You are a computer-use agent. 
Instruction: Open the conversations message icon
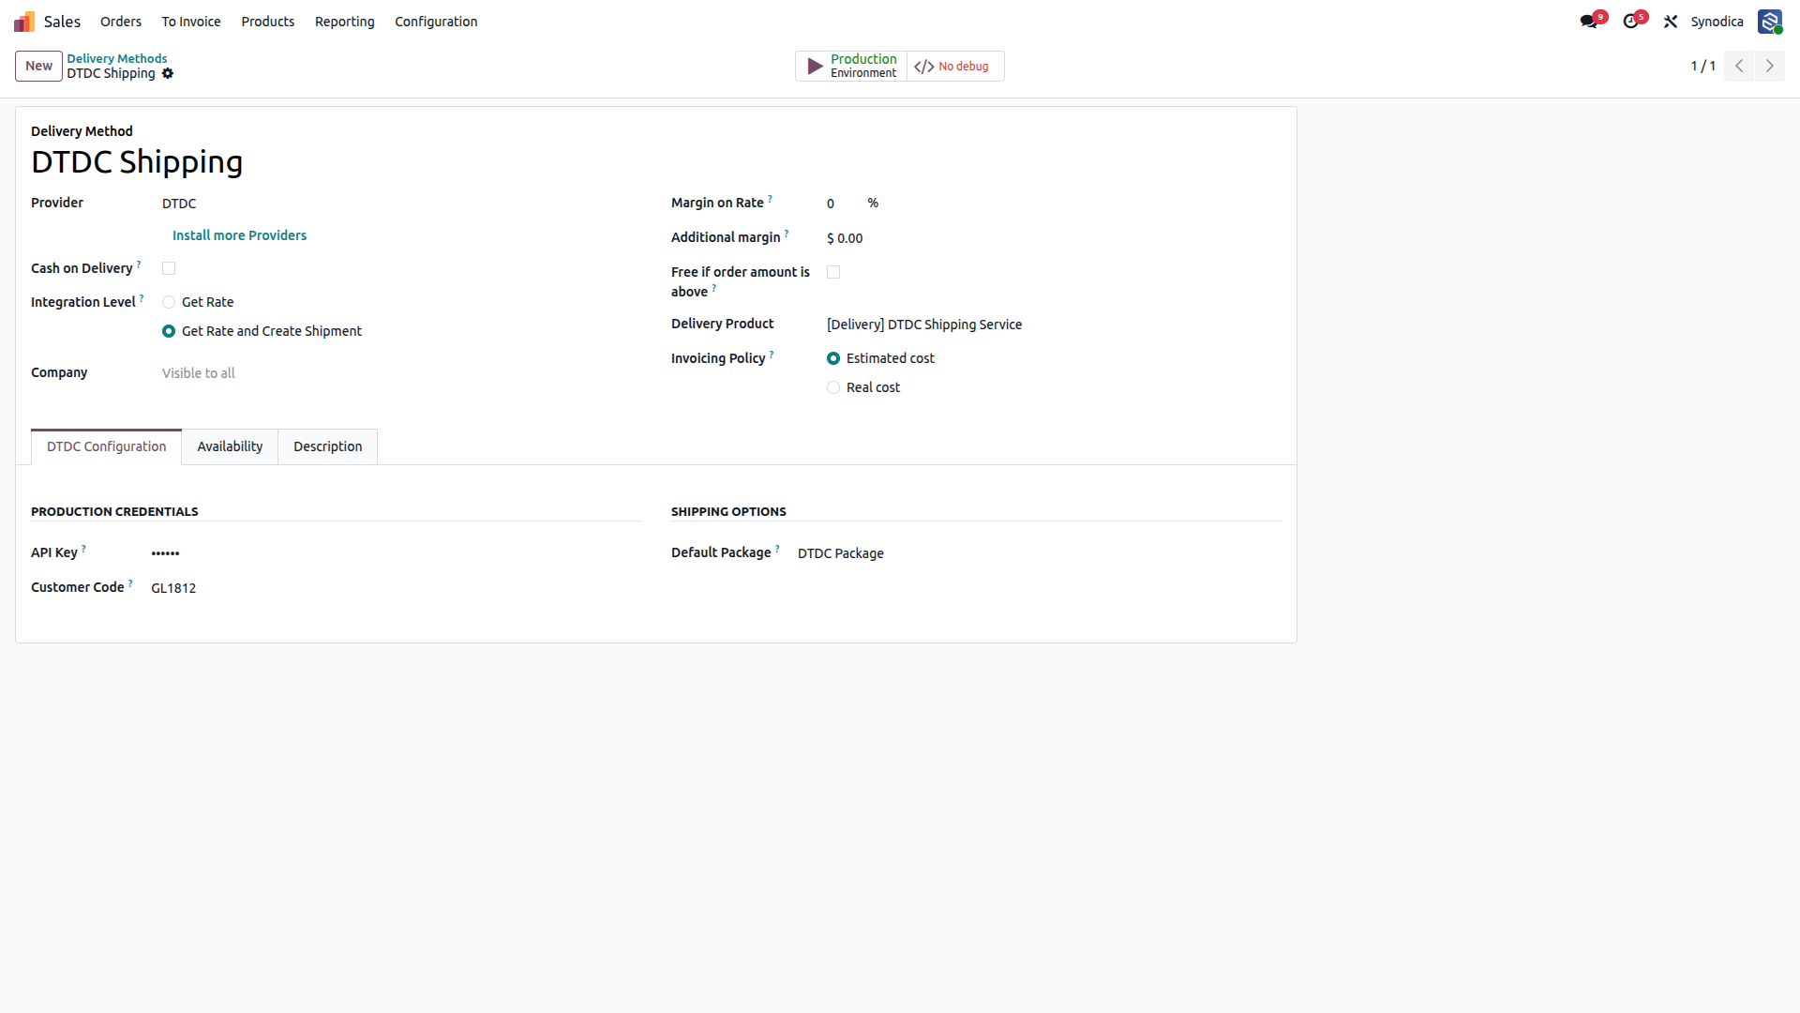point(1588,22)
